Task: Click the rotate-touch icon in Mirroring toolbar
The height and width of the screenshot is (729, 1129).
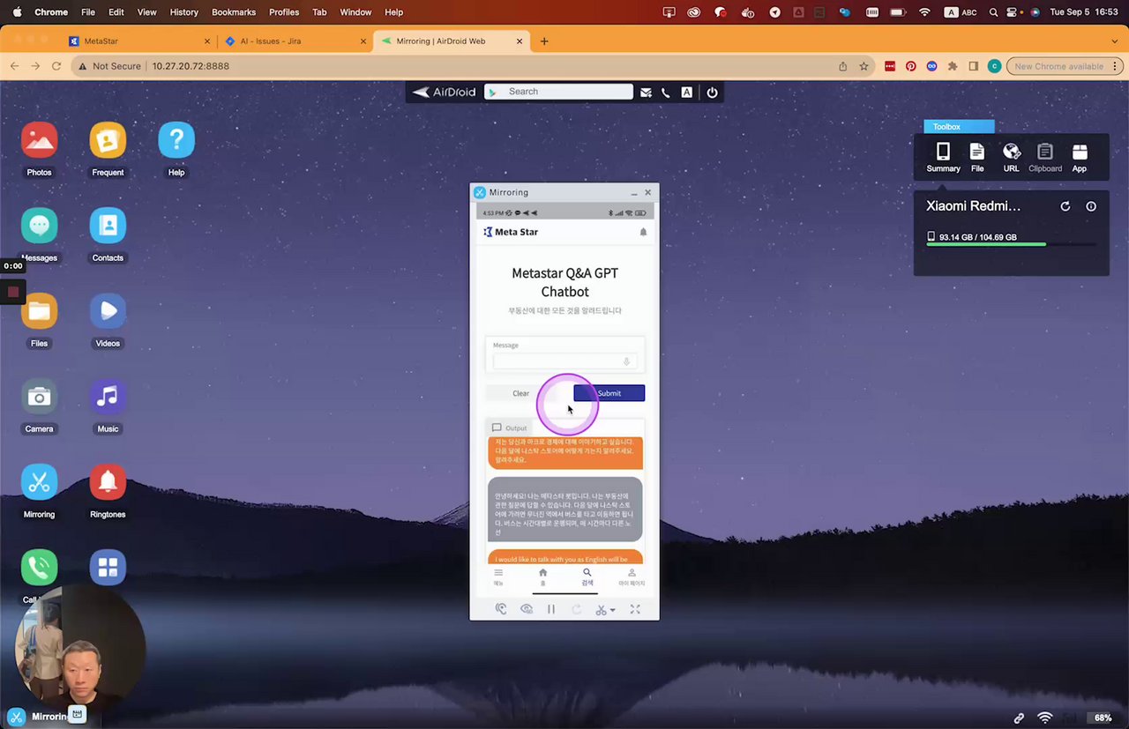Action: (x=501, y=609)
